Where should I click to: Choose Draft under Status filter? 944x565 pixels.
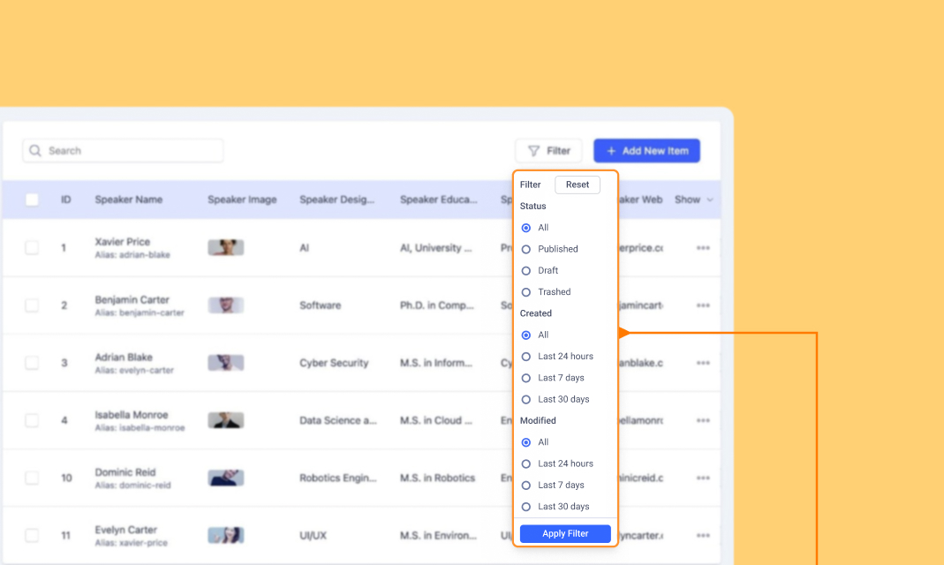[526, 270]
